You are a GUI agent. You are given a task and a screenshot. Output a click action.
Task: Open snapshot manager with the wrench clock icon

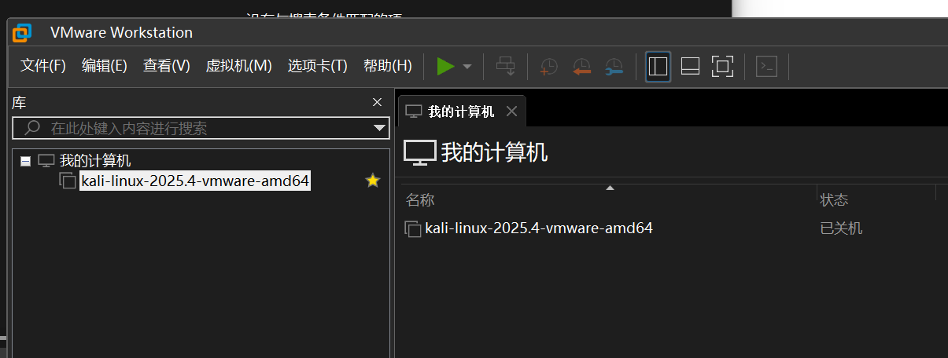coord(614,67)
